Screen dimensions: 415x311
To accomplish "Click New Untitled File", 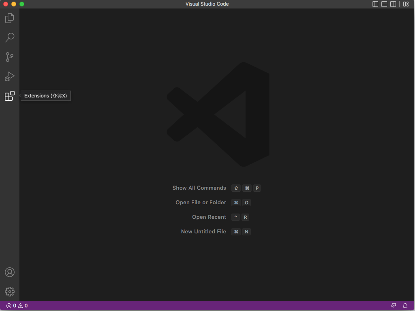I will coord(203,231).
